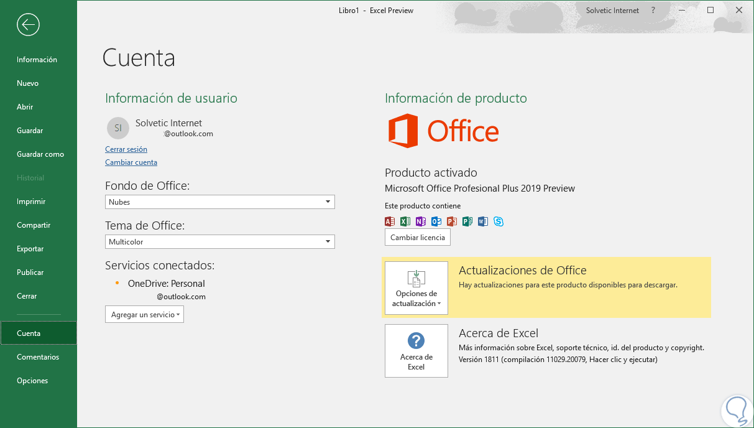Click the Cambiar cuenta link

point(131,162)
